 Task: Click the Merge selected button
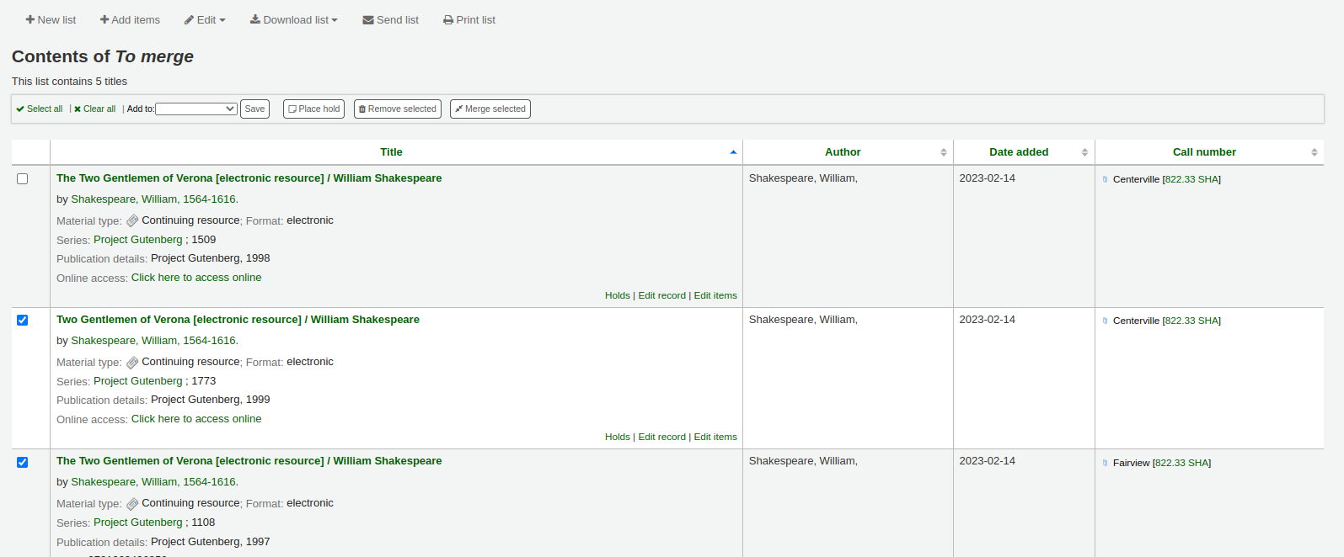490,109
